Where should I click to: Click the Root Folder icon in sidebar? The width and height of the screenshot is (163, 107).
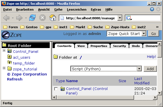click(4, 45)
